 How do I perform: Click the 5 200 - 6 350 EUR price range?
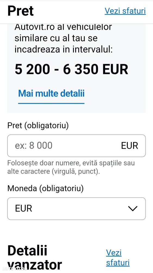(x=71, y=69)
